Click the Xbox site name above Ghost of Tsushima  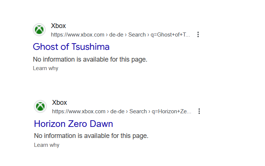[58, 26]
